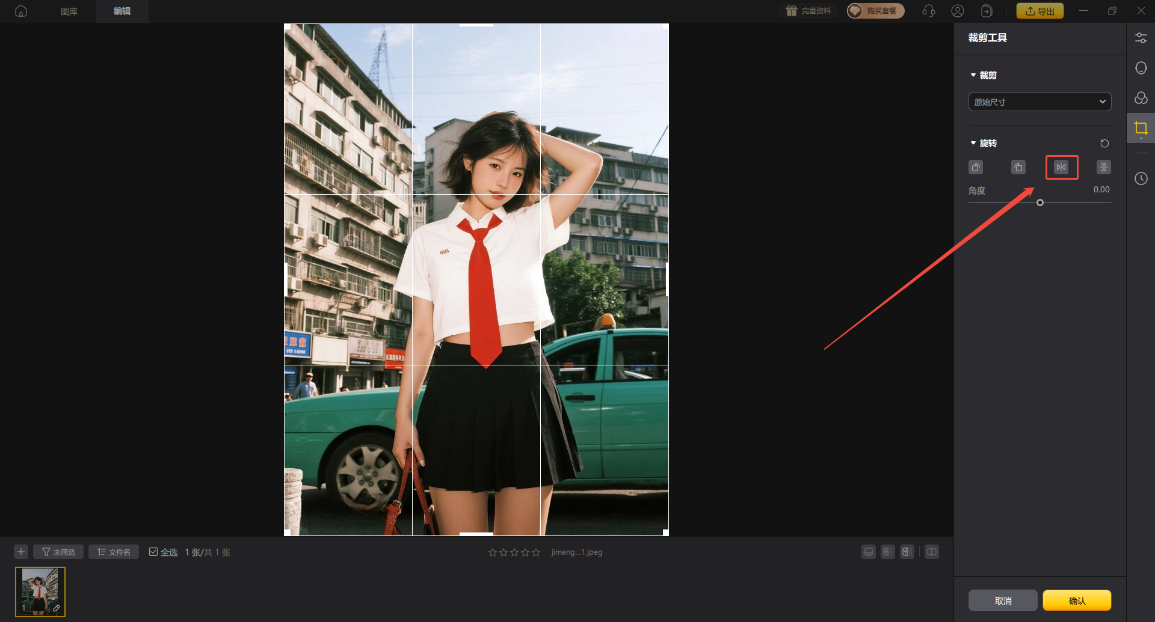Click the 角度 angle slider handle
1155x622 pixels.
1040,203
